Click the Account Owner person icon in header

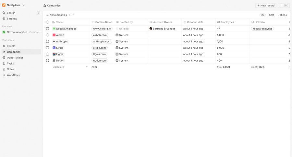tap(151, 22)
